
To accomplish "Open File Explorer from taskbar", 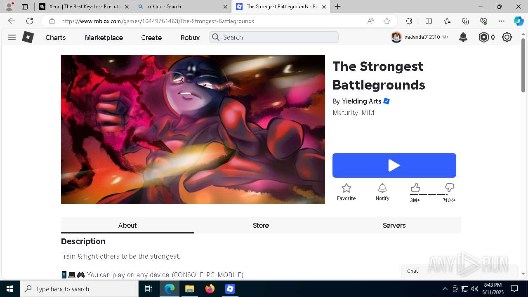I will click(189, 289).
